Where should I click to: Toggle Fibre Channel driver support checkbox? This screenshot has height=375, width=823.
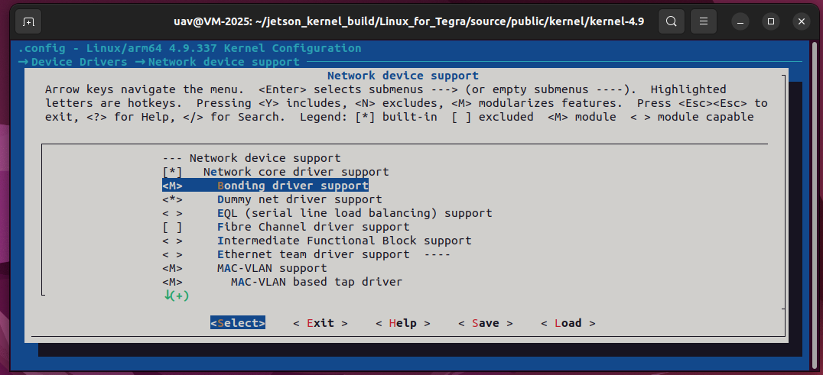pyautogui.click(x=172, y=227)
